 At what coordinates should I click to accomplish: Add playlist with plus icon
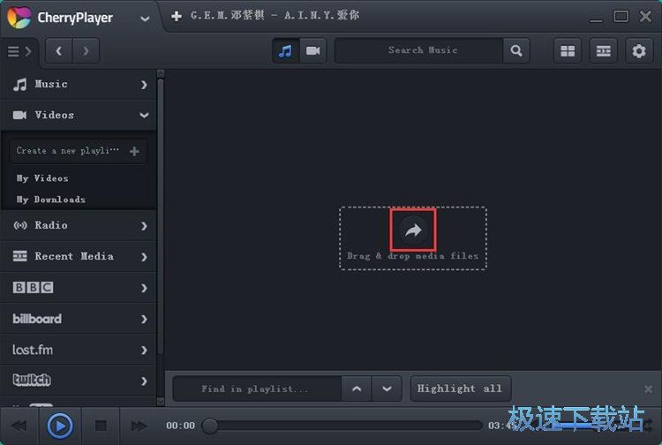(x=135, y=151)
